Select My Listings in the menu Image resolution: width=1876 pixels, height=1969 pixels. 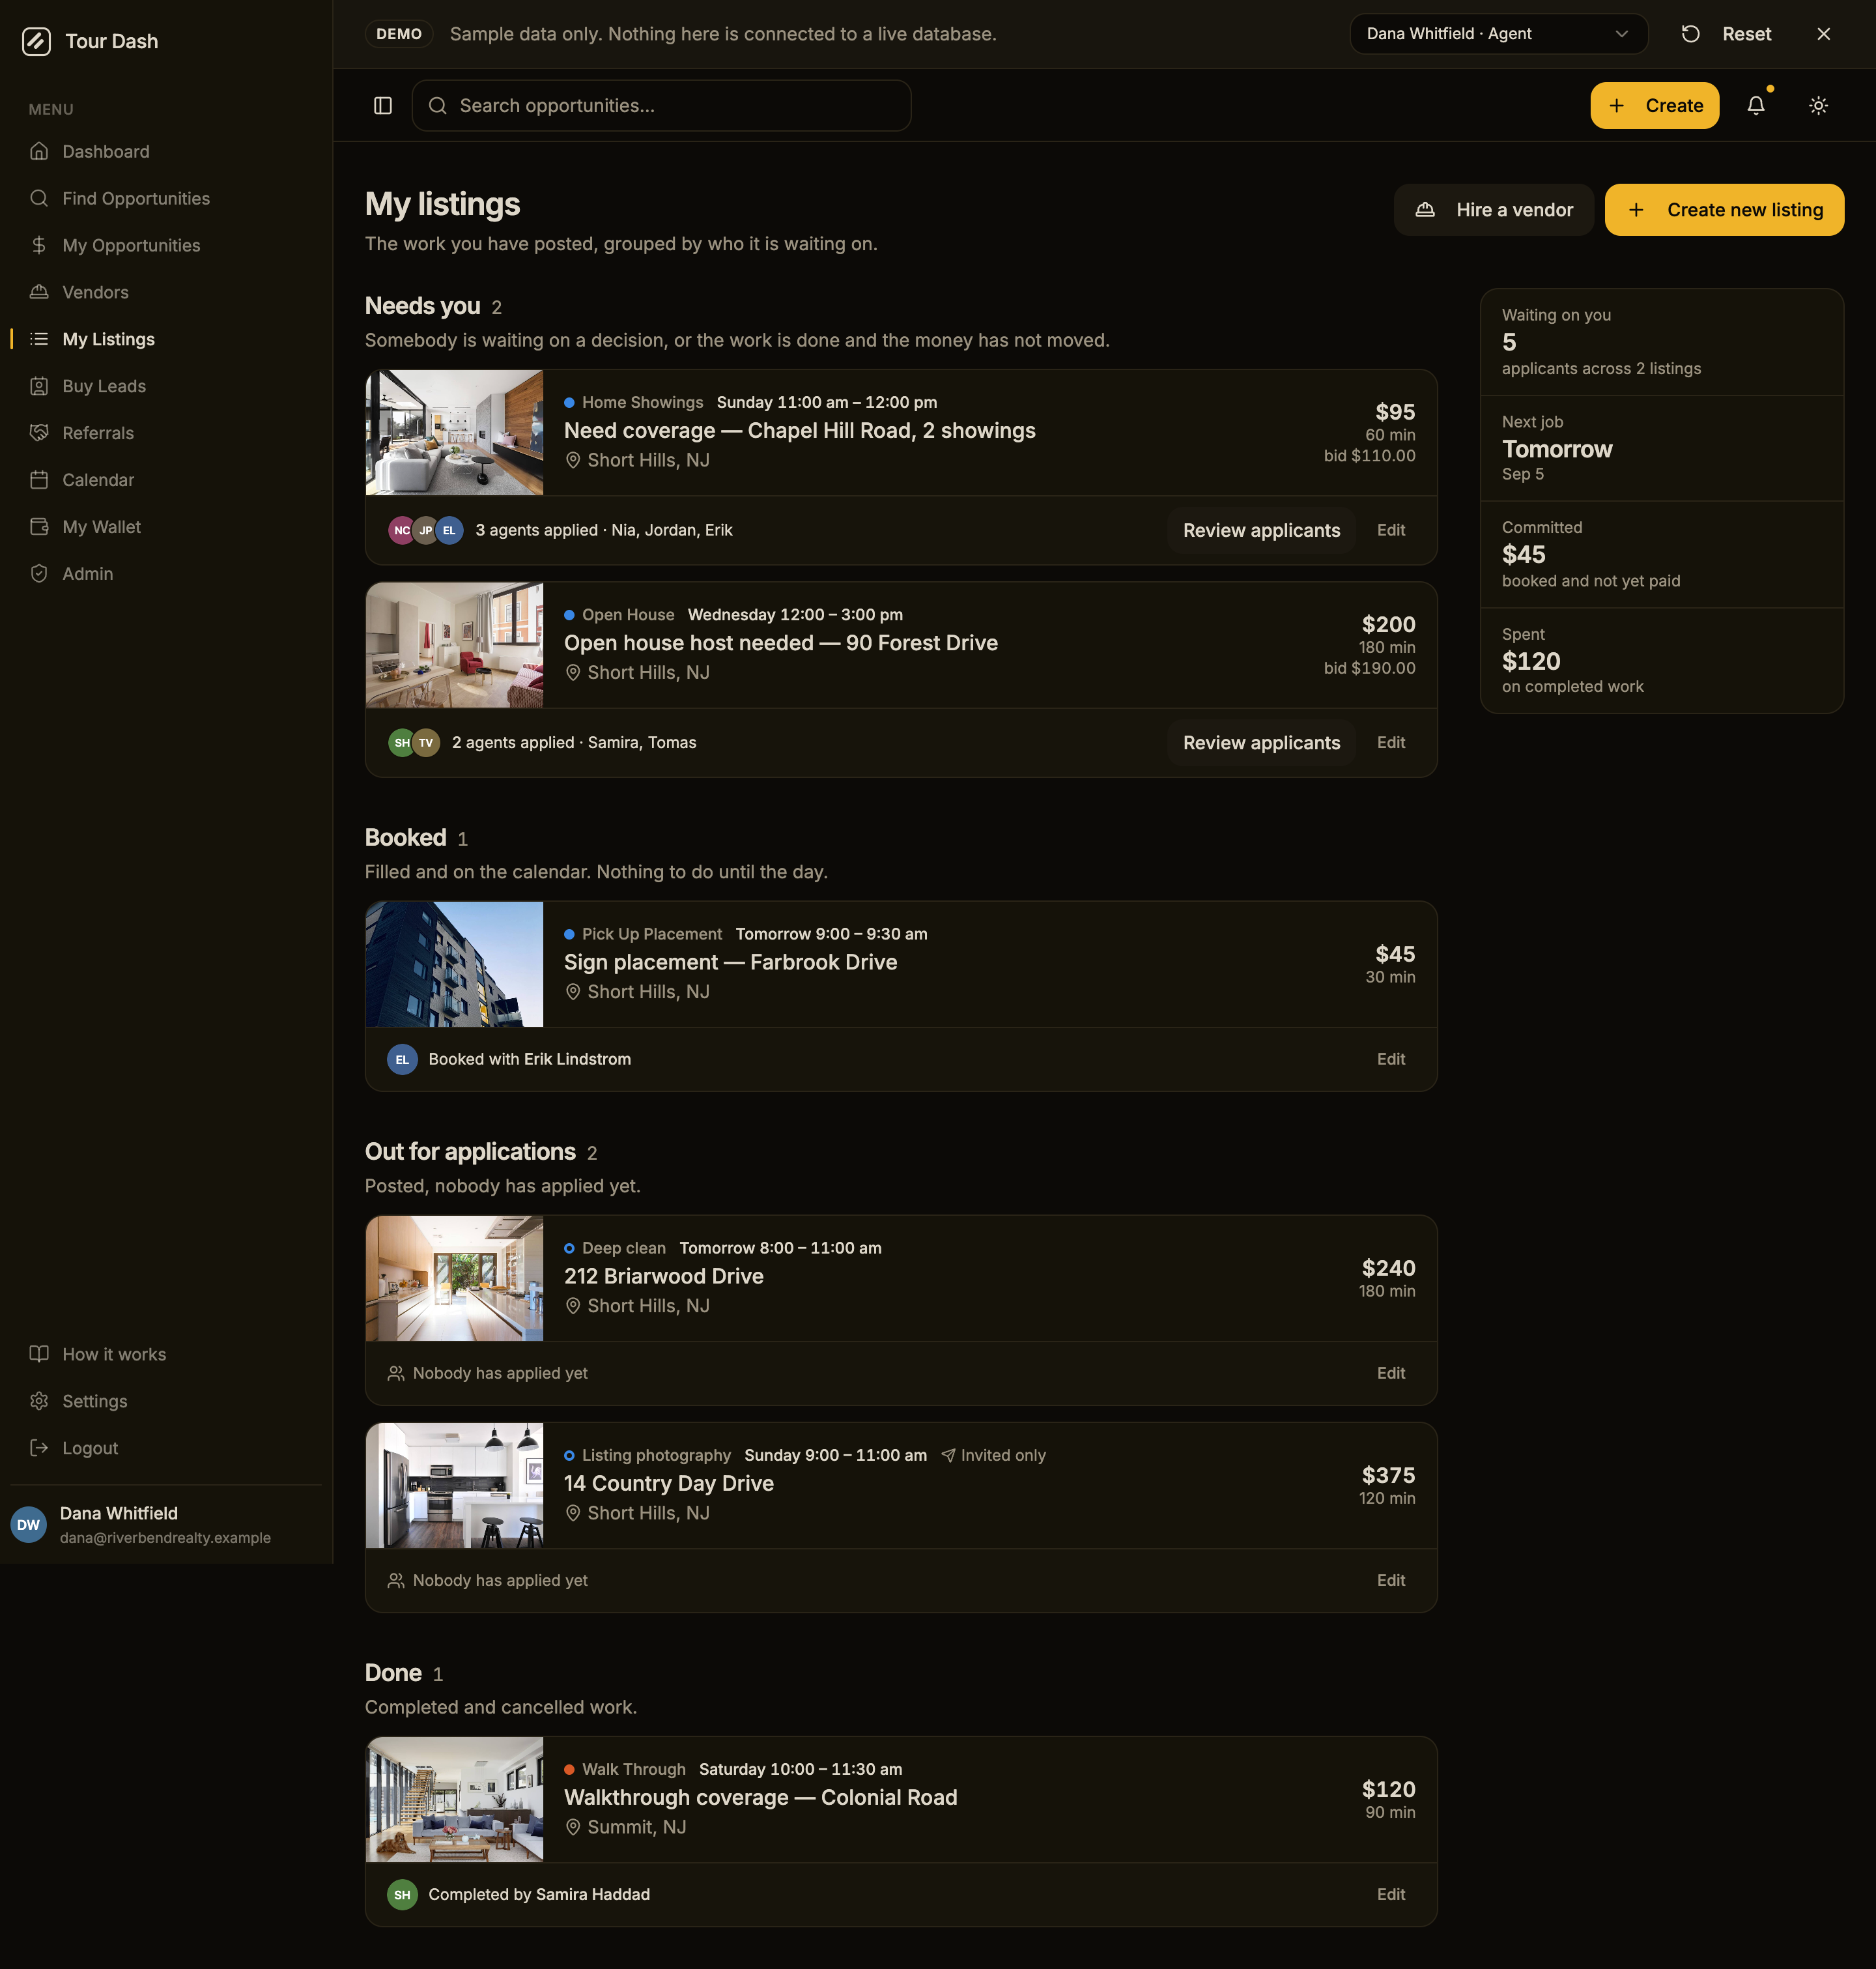166,340
